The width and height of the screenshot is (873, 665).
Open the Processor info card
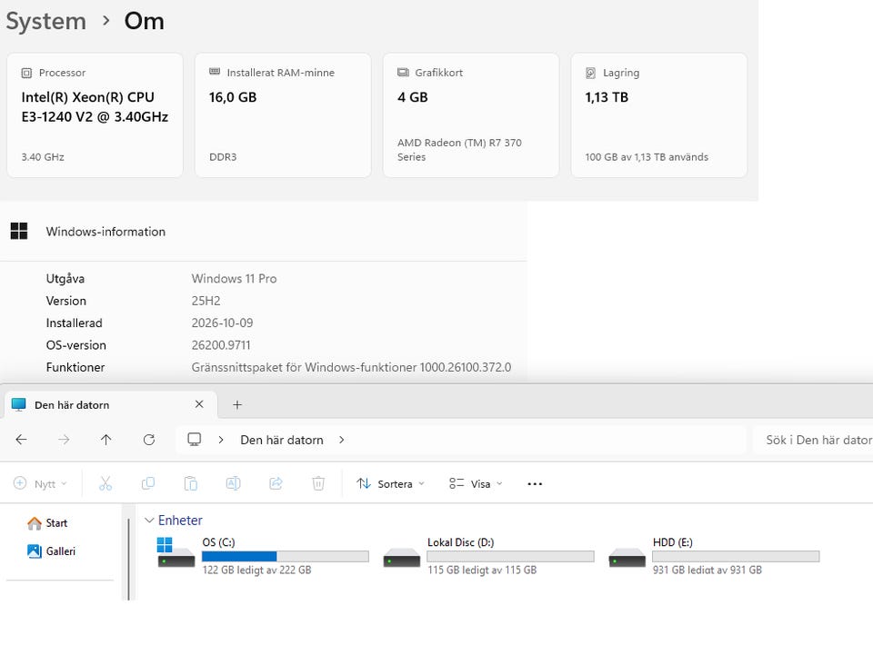[95, 115]
